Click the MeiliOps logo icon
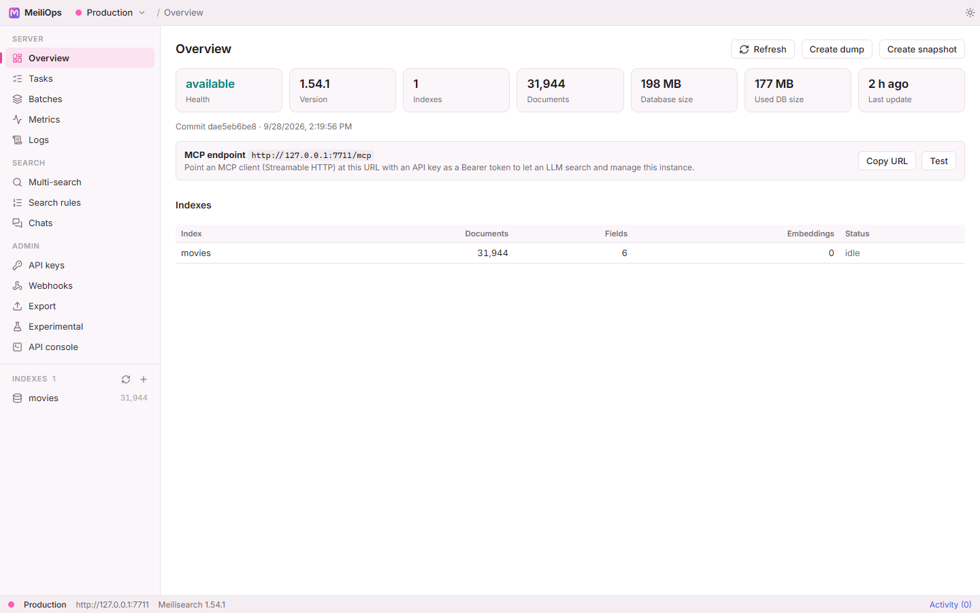Screen dimensions: 980x613 click(x=14, y=13)
